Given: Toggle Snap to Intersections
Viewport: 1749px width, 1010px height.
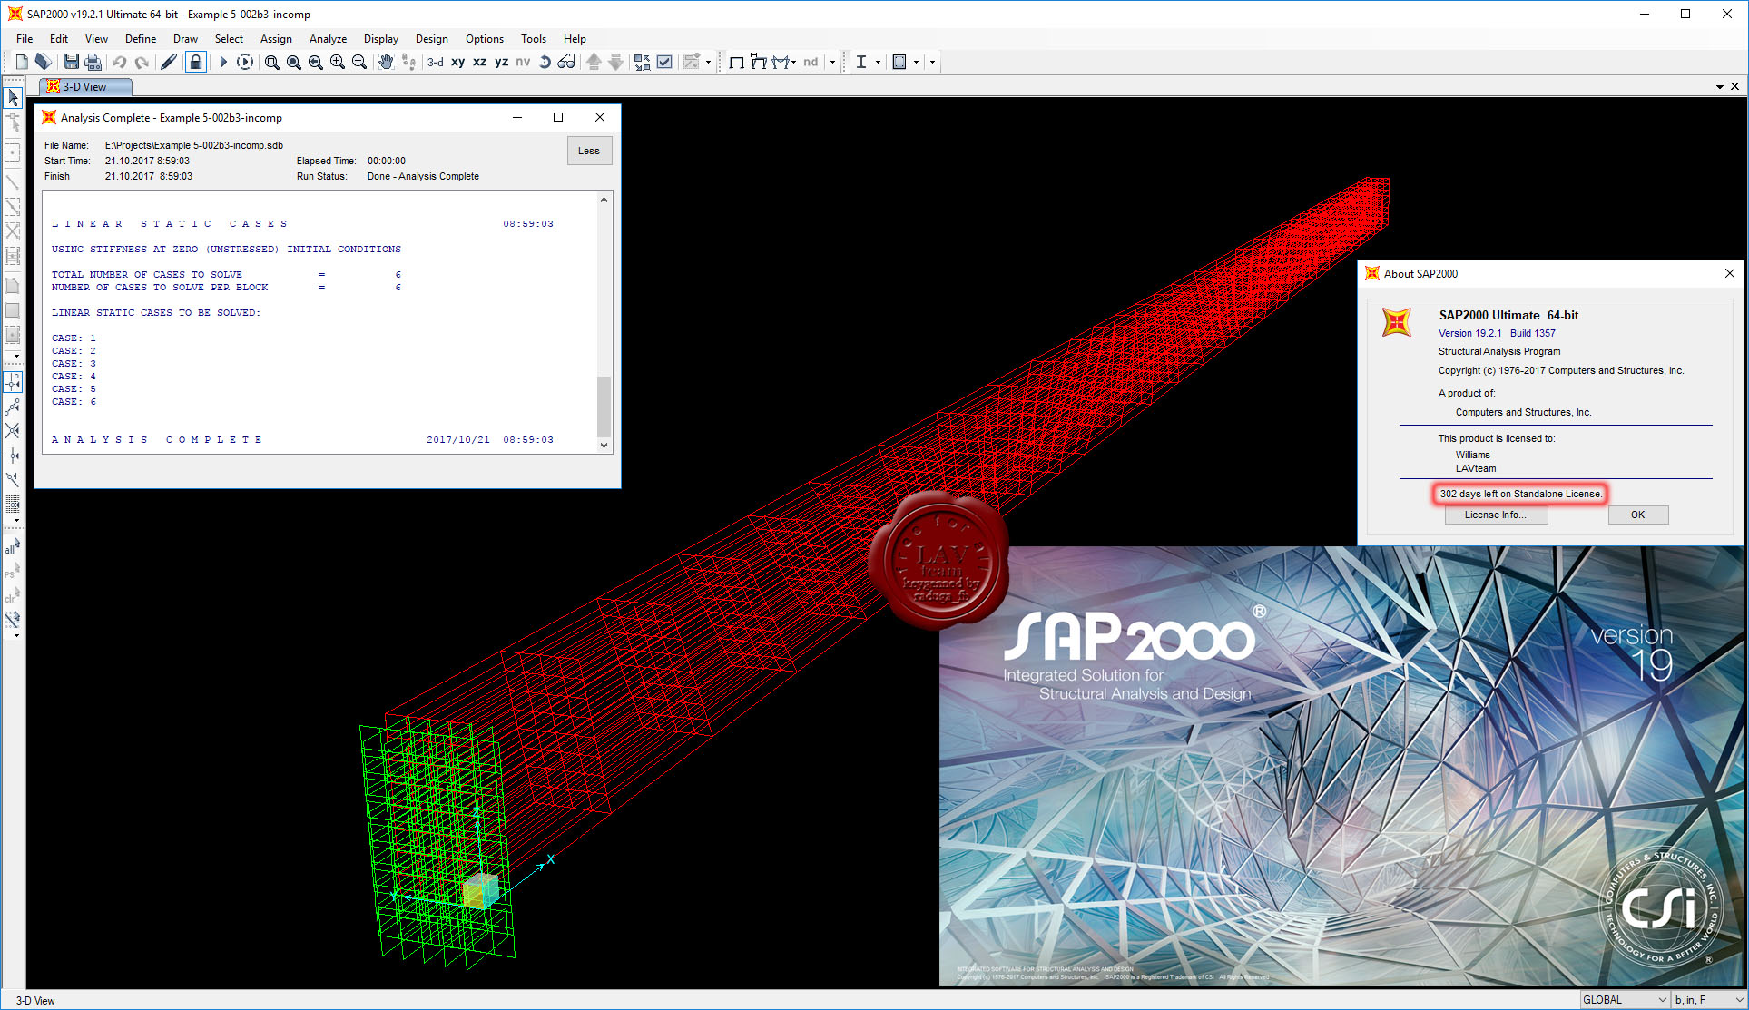Looking at the screenshot, I should pyautogui.click(x=13, y=431).
